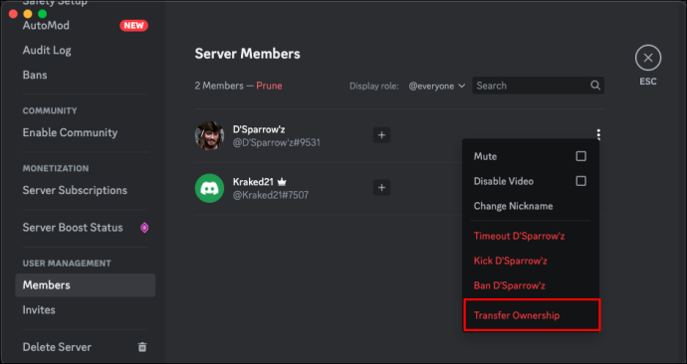Click the yellow macOS minimize button
The height and width of the screenshot is (364, 687).
coord(28,14)
